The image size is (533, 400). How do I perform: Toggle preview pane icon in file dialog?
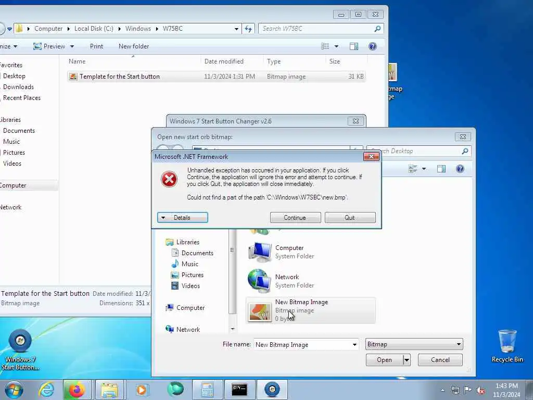pyautogui.click(x=441, y=169)
